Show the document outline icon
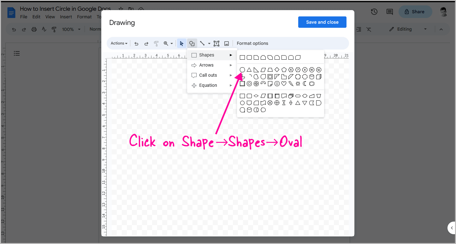 [x=17, y=53]
